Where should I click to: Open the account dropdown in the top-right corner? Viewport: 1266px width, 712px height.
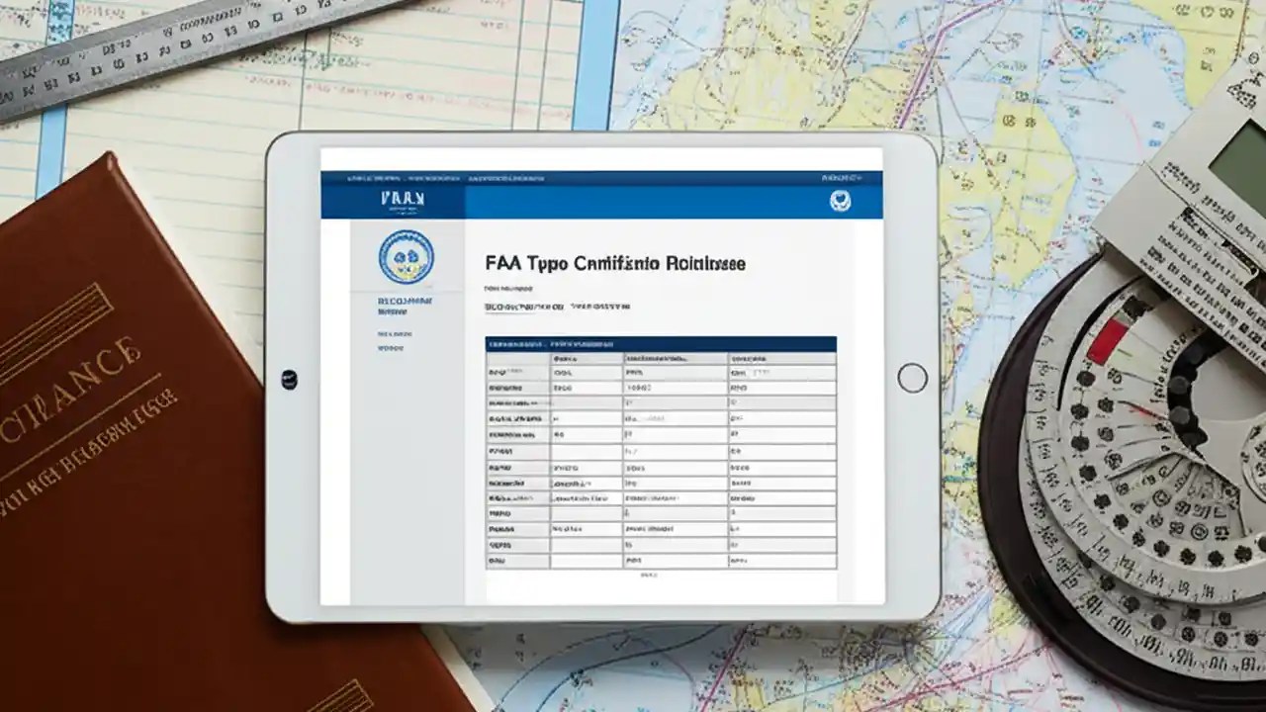841,177
